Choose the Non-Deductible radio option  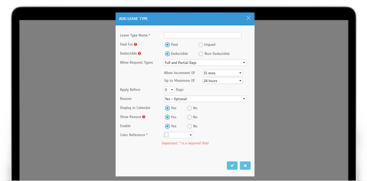(201, 54)
